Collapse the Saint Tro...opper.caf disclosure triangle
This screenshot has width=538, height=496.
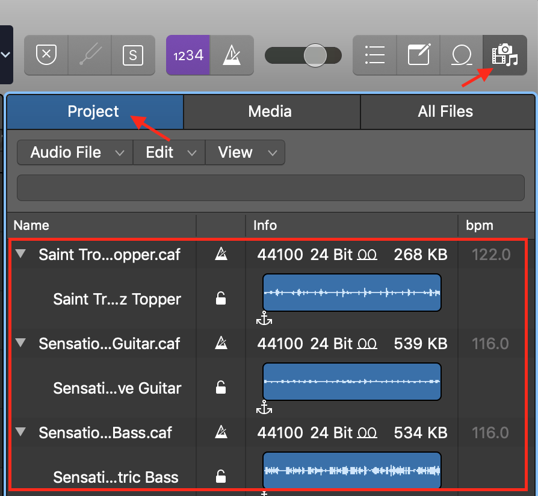point(21,253)
